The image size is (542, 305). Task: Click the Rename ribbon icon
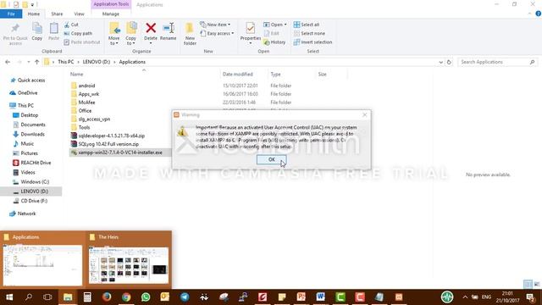click(169, 32)
